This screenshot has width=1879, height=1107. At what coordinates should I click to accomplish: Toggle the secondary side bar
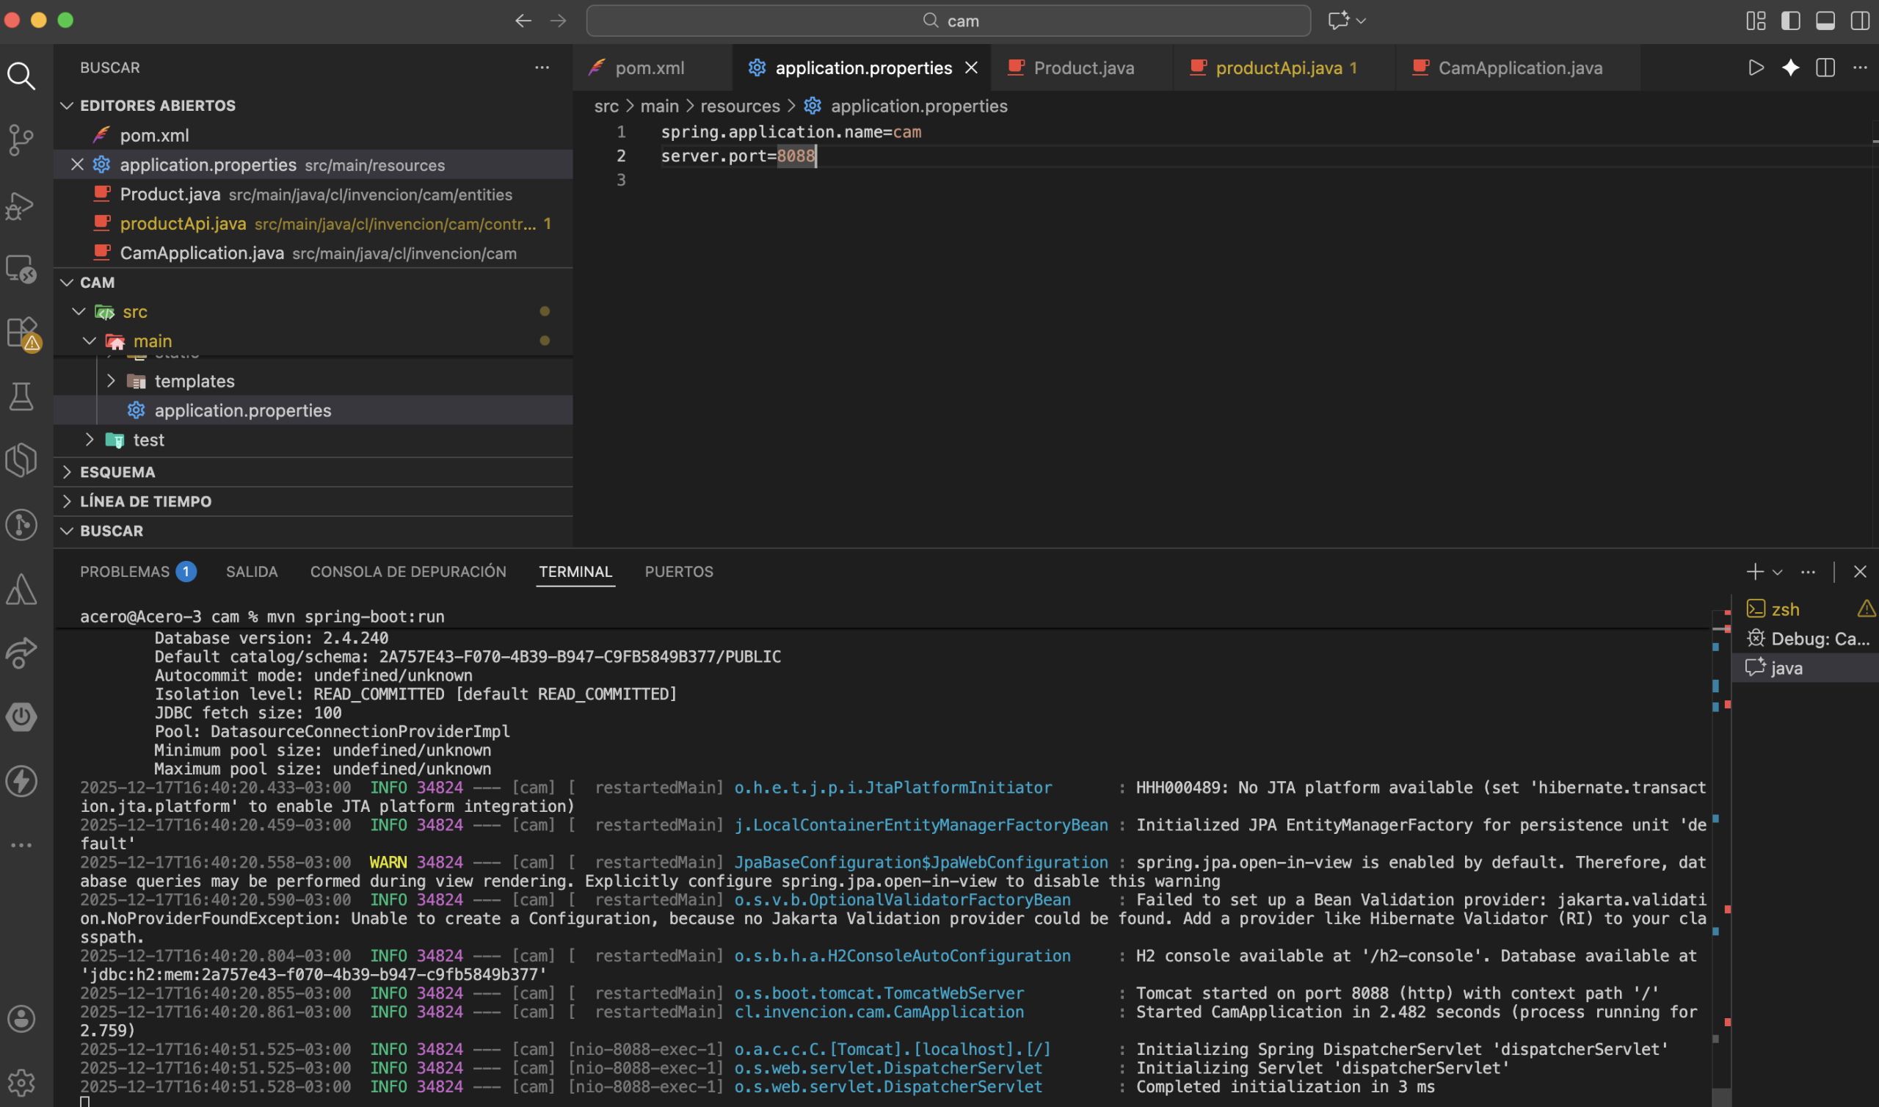coord(1860,21)
